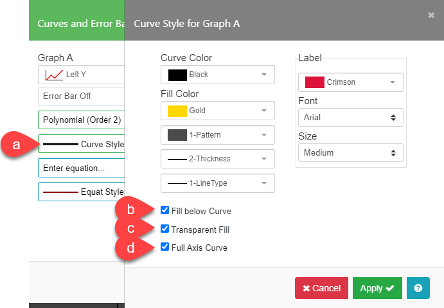Click the red marker labeled d
Image resolution: width=444 pixels, height=308 pixels.
point(132,248)
